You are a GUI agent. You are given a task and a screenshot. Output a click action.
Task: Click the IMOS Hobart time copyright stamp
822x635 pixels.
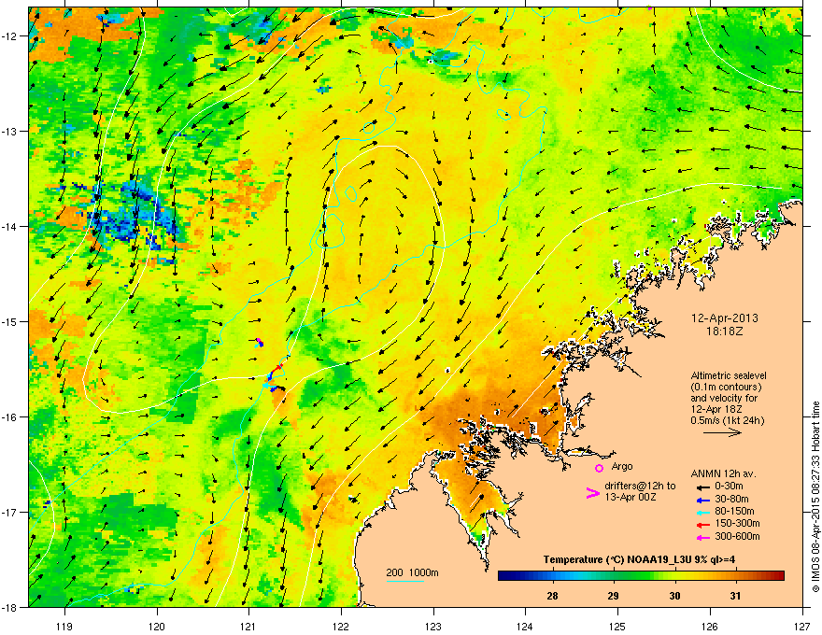pos(815,497)
